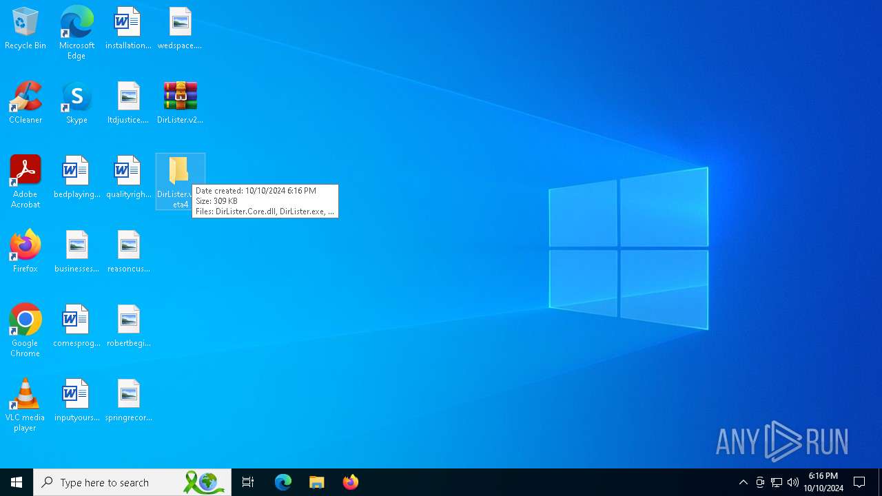The width and height of the screenshot is (882, 496).
Task: Select the ltdjustice image file
Action: 128,103
